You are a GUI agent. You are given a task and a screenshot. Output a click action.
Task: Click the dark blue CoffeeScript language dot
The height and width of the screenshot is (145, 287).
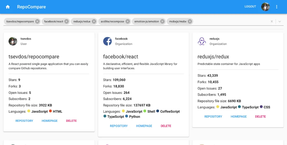[158, 111]
